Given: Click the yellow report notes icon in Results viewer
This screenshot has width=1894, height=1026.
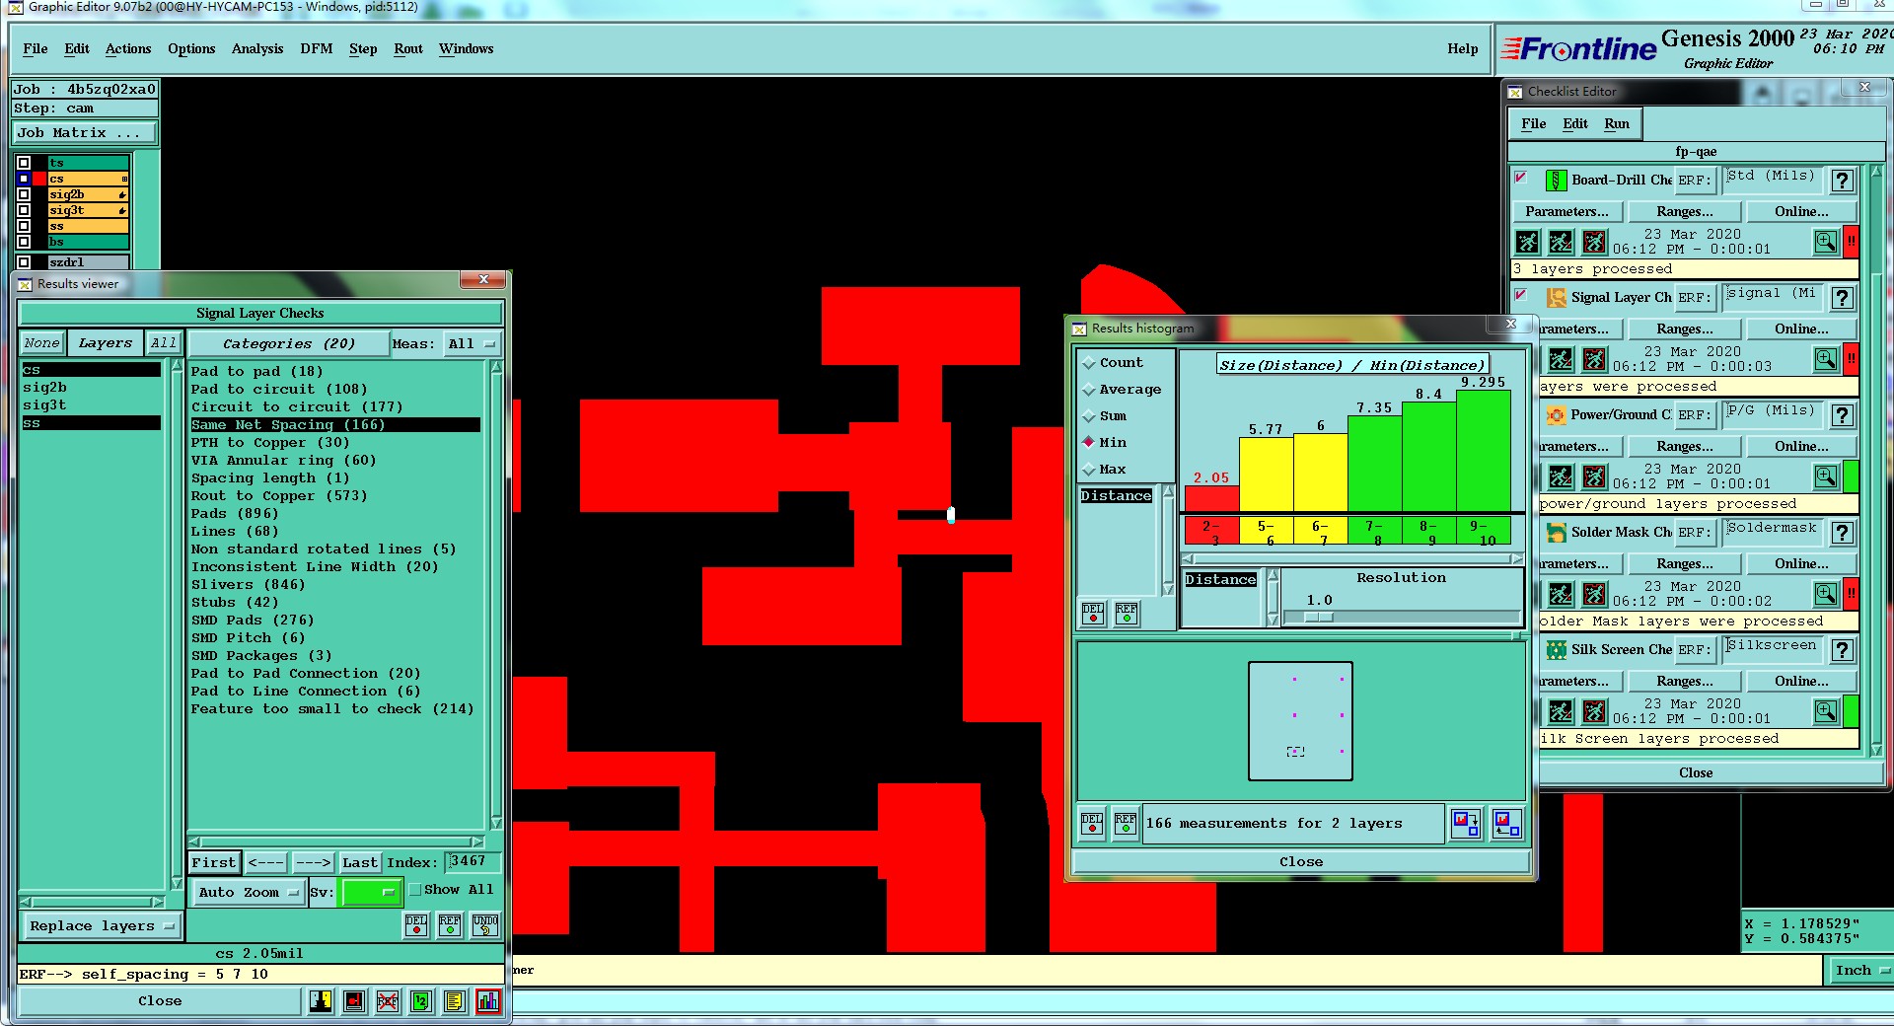Looking at the screenshot, I should [454, 1001].
